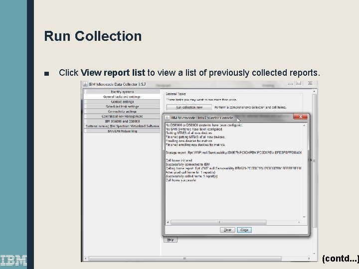Click Close in the console dialog
The width and height of the screenshot is (359, 269).
pyautogui.click(x=244, y=230)
